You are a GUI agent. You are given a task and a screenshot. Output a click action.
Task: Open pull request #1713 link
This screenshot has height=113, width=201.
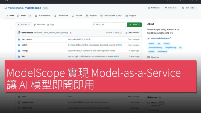click(64, 33)
